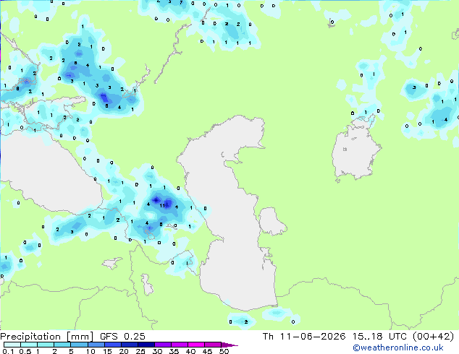The image size is (459, 354).
Task: Click the '11' precipitation value on map
Action: tap(162, 206)
